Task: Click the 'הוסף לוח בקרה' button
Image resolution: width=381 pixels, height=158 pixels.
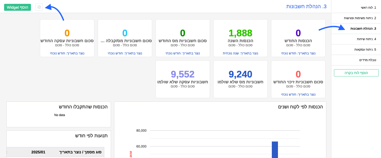Action: coord(356,73)
